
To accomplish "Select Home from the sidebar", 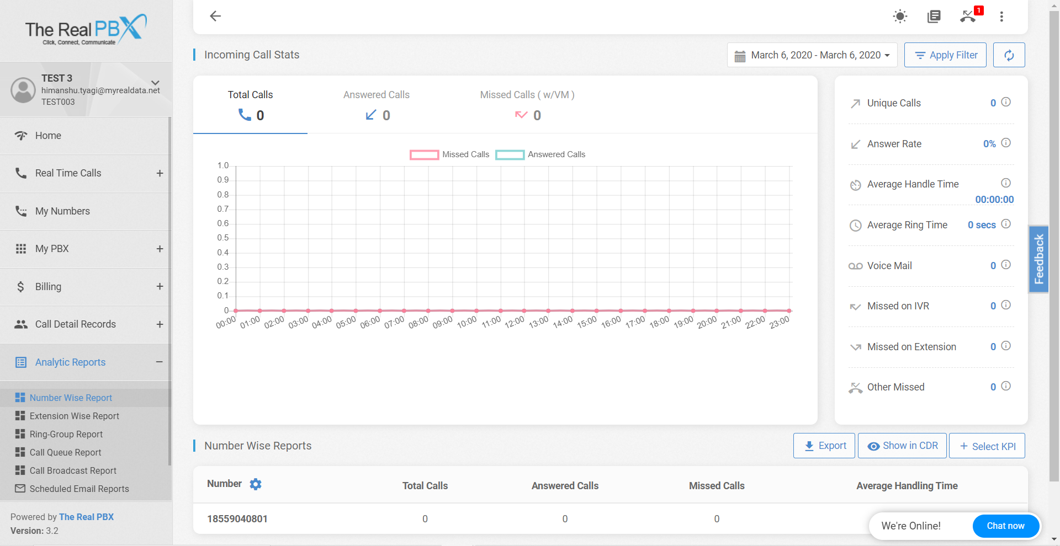I will (x=48, y=135).
